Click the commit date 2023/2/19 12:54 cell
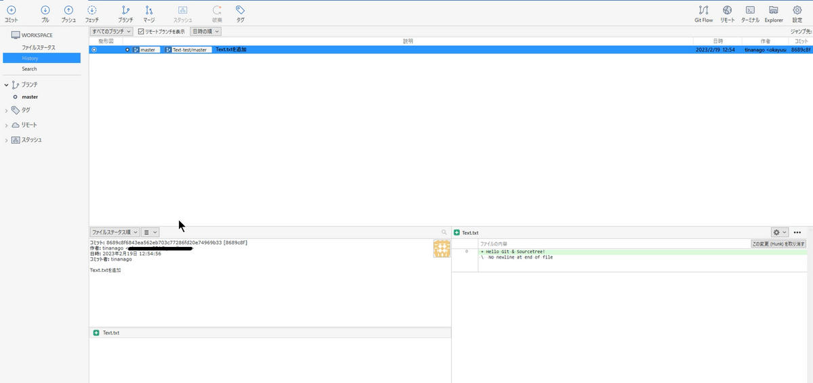Image resolution: width=813 pixels, height=383 pixels. click(x=715, y=50)
